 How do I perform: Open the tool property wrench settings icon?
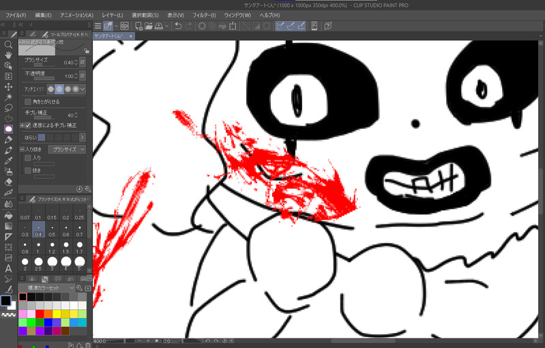87,189
